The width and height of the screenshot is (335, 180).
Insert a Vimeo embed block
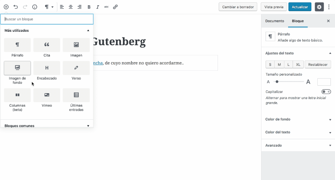click(x=47, y=98)
